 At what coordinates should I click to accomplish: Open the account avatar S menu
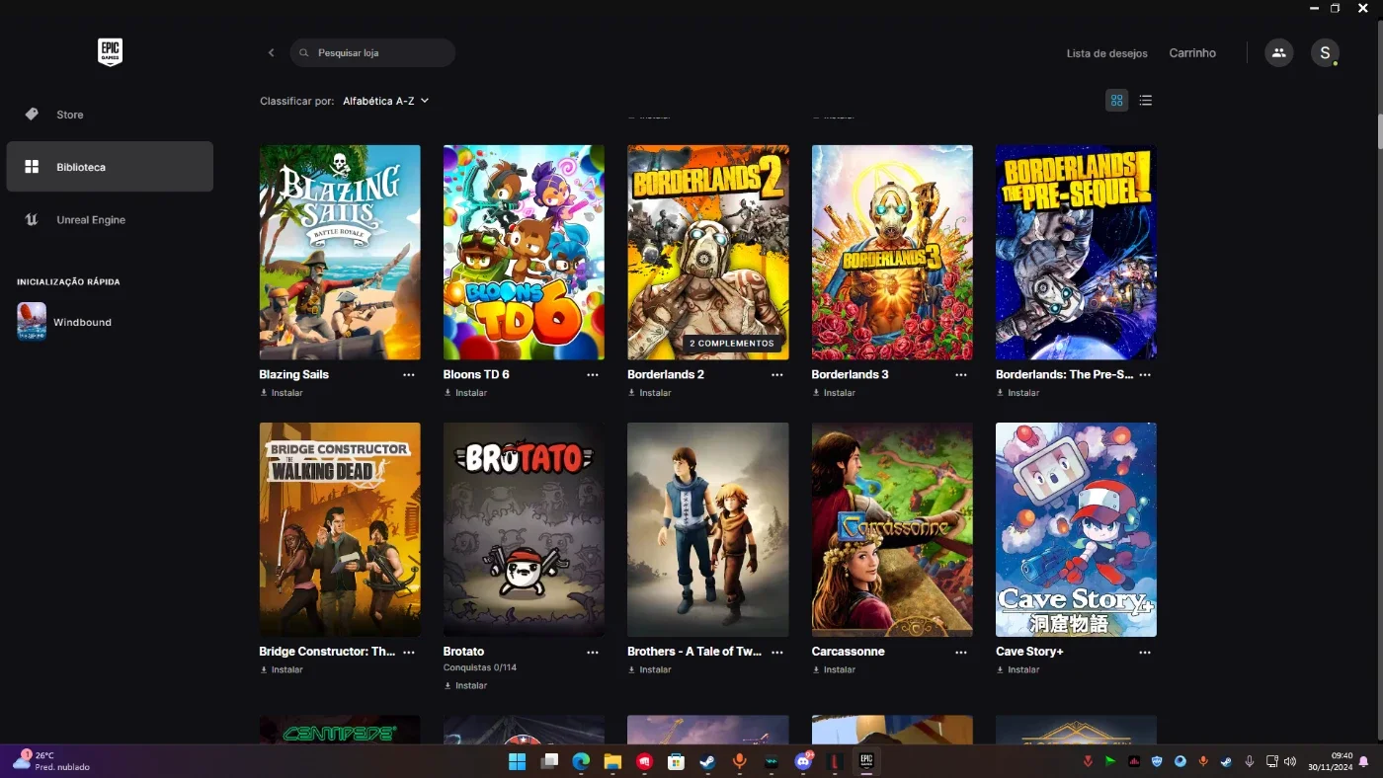[x=1325, y=52]
